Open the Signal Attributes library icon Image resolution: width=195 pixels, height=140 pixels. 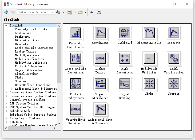click(100, 84)
